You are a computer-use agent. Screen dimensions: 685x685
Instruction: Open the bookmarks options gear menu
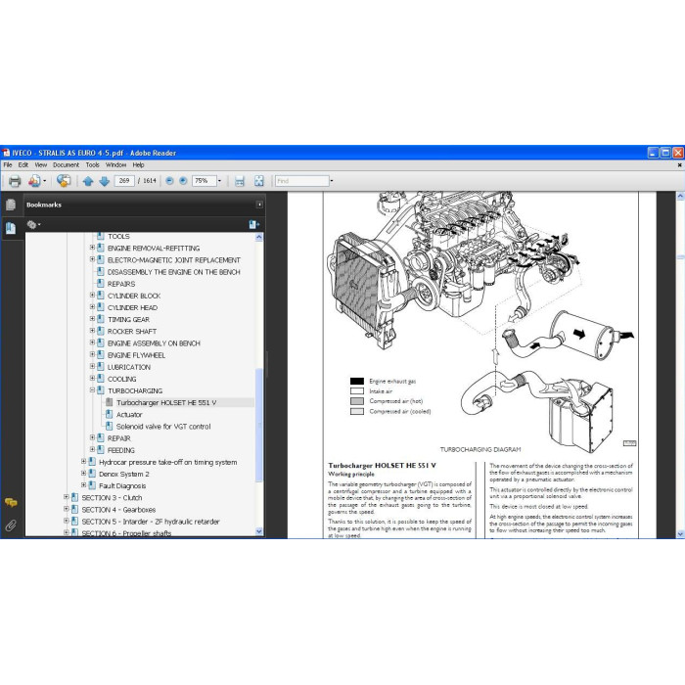(x=33, y=224)
